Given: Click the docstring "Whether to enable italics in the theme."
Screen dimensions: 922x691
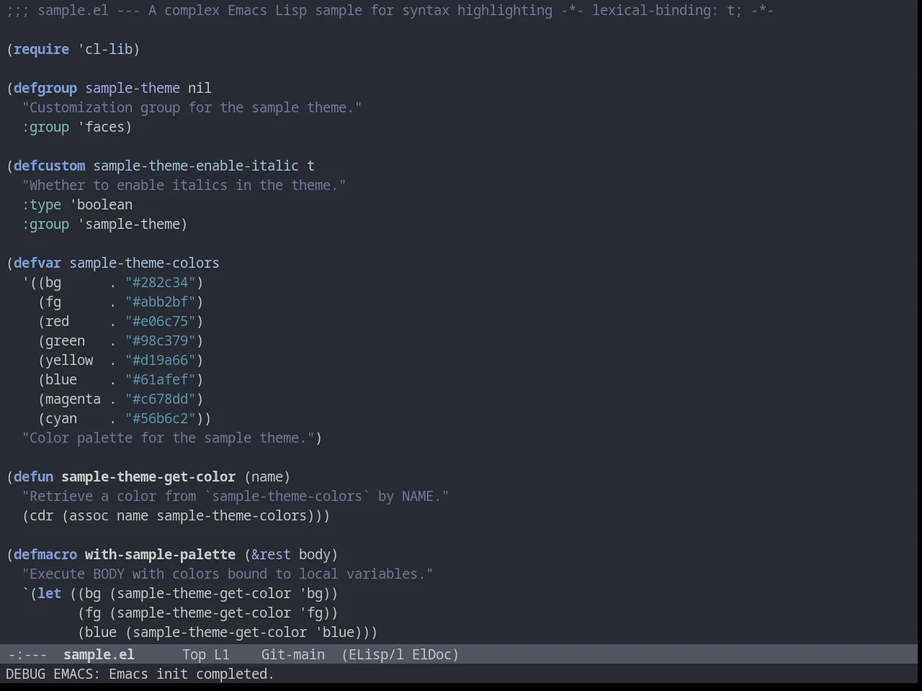Looking at the screenshot, I should tap(184, 185).
